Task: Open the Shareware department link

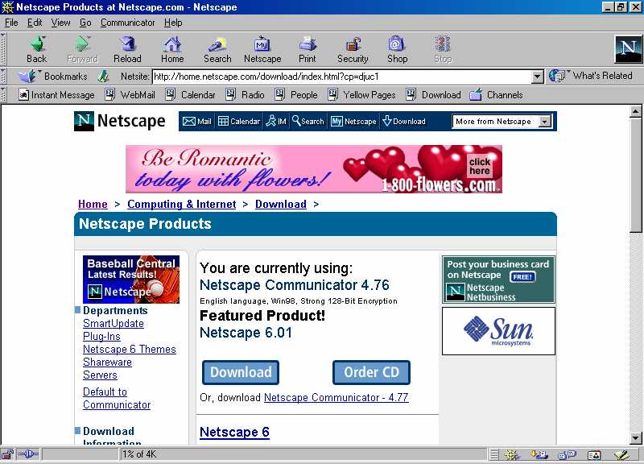Action: click(107, 362)
